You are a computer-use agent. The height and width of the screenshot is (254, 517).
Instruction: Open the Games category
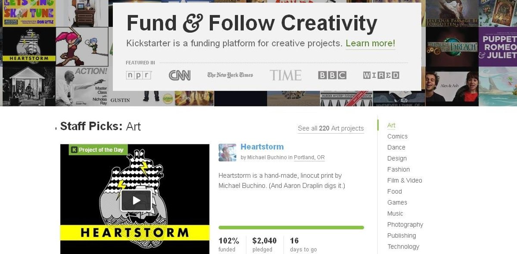coord(397,202)
